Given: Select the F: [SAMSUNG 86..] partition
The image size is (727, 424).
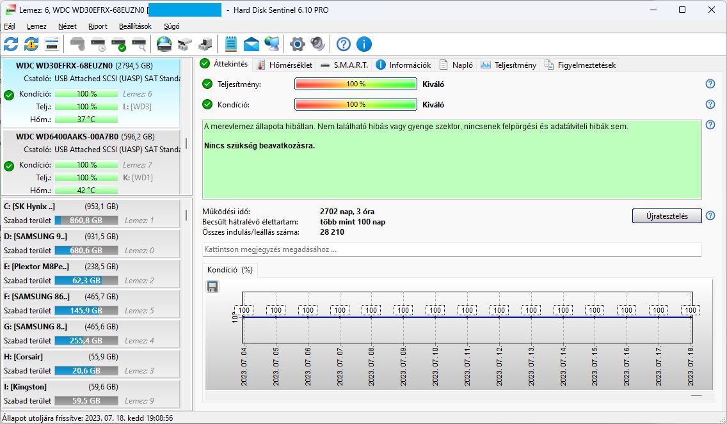Looking at the screenshot, I should click(x=92, y=304).
